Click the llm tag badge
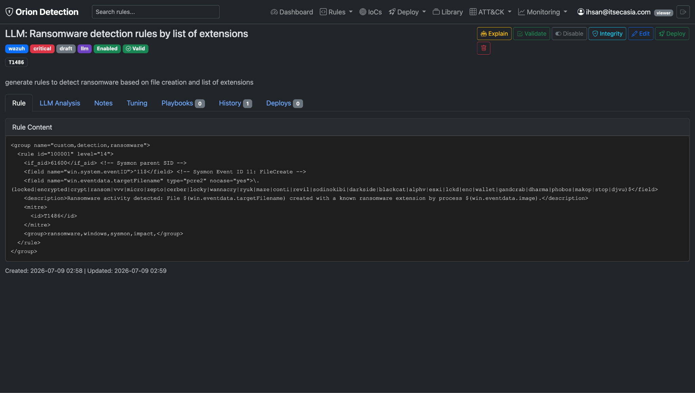This screenshot has width=695, height=393. (x=84, y=49)
